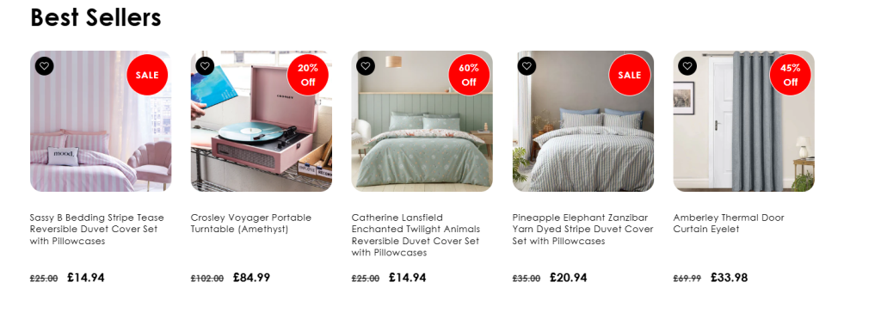View grey eyelet curtain product image
881x313 pixels.
click(x=744, y=121)
